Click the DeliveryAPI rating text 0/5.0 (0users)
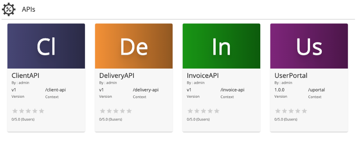 click(110, 120)
